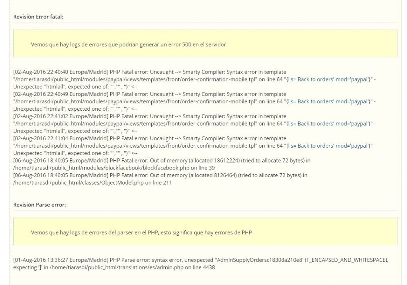Select the yellow notice about error 500 logs
The height and width of the screenshot is (285, 407).
(x=205, y=43)
